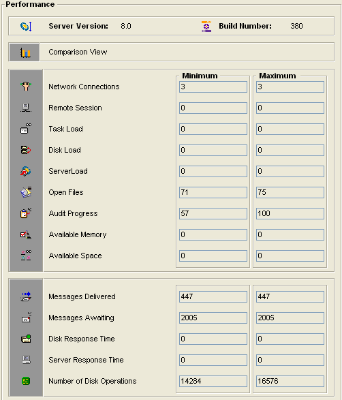This screenshot has height=400, width=342.
Task: Click the Number of Disk Operations icon
Action: (x=26, y=381)
